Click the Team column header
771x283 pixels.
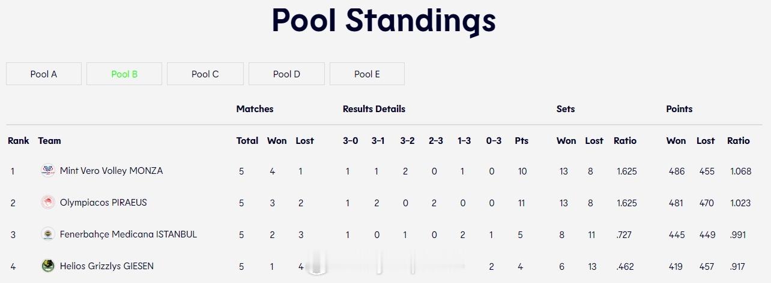pyautogui.click(x=50, y=141)
